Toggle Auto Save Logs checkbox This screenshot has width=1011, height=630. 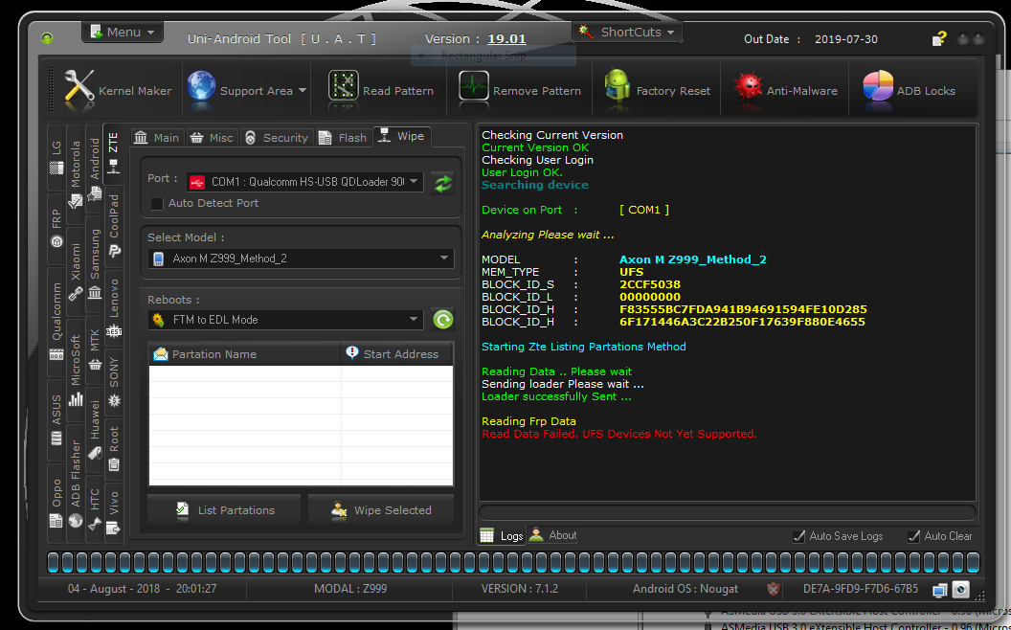(x=798, y=536)
